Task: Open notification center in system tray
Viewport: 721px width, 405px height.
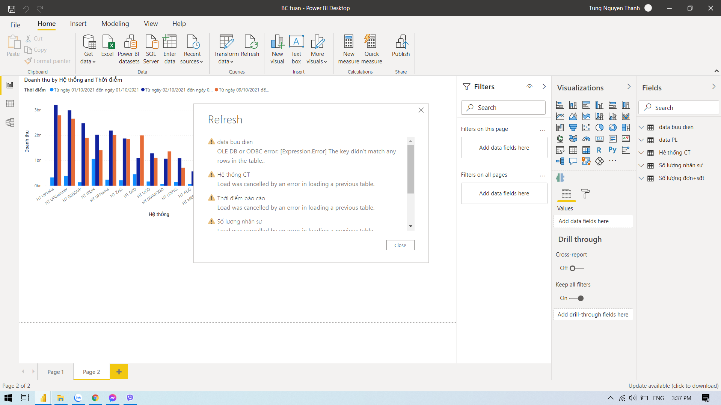Action: click(x=706, y=398)
